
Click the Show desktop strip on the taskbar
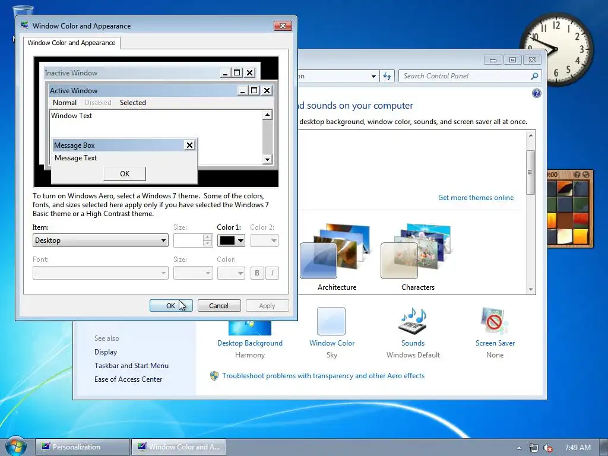[x=604, y=447]
